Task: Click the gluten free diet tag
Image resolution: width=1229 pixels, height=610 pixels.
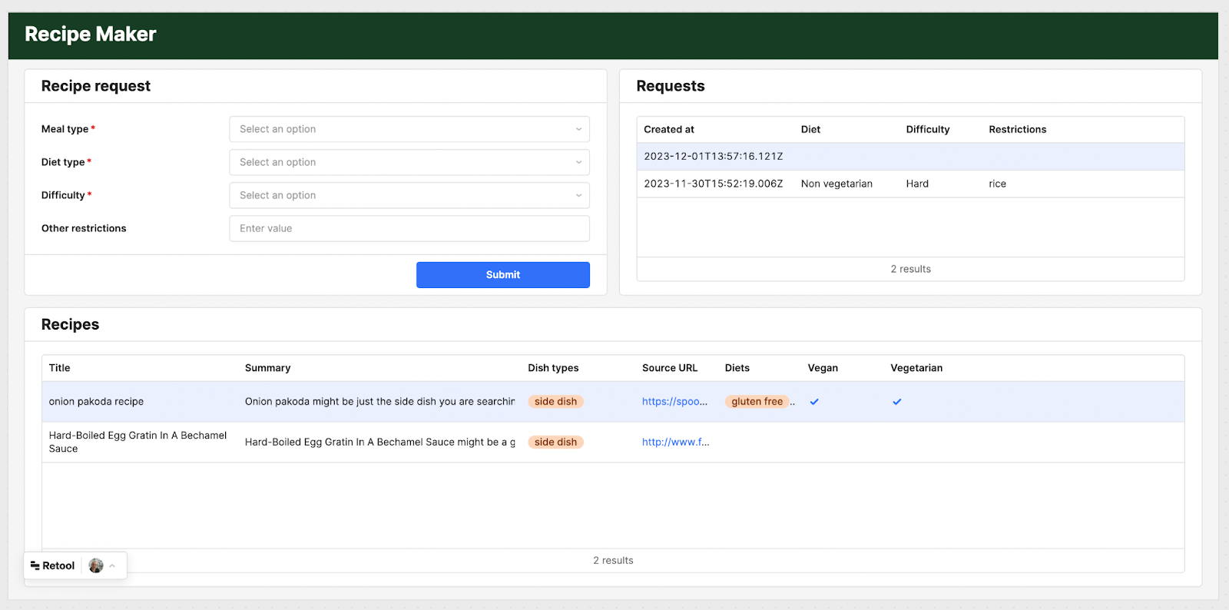Action: click(x=757, y=402)
